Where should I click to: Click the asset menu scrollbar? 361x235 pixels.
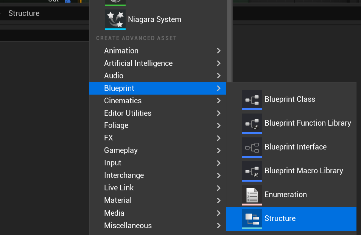pyautogui.click(x=230, y=41)
